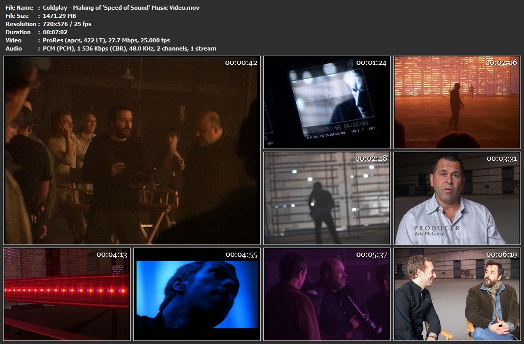
Task: Select the silhouette thumbnail at 00:02:48
Action: pos(327,198)
